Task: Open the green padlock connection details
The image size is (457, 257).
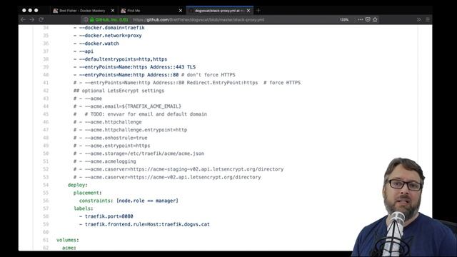Action: [92, 20]
